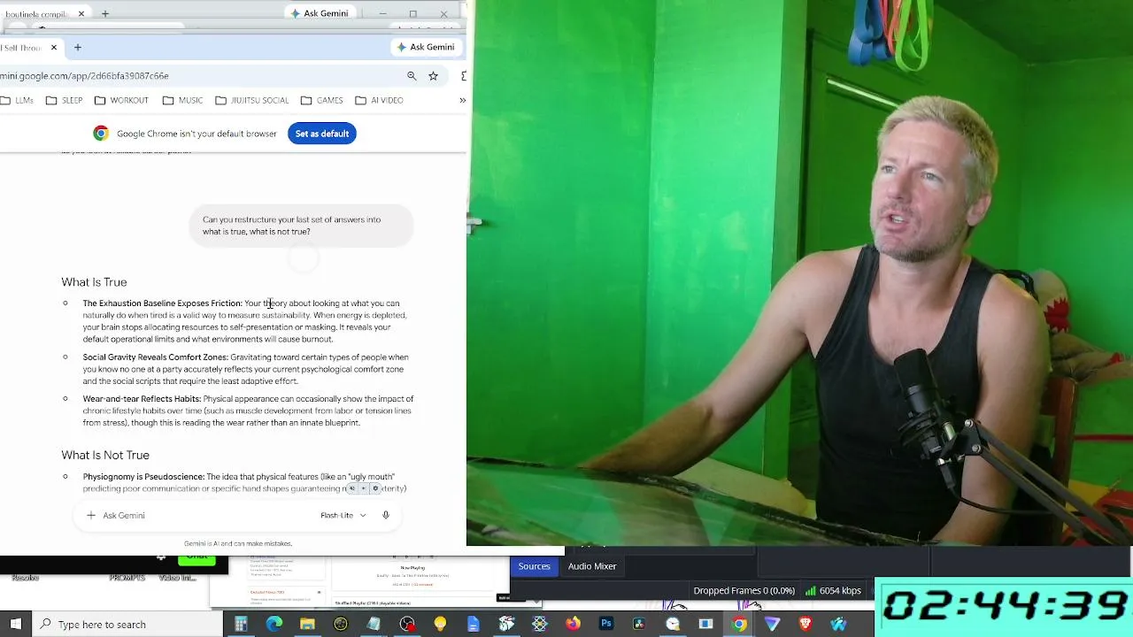
Task: Open File Explorer from the taskbar
Action: tap(307, 625)
